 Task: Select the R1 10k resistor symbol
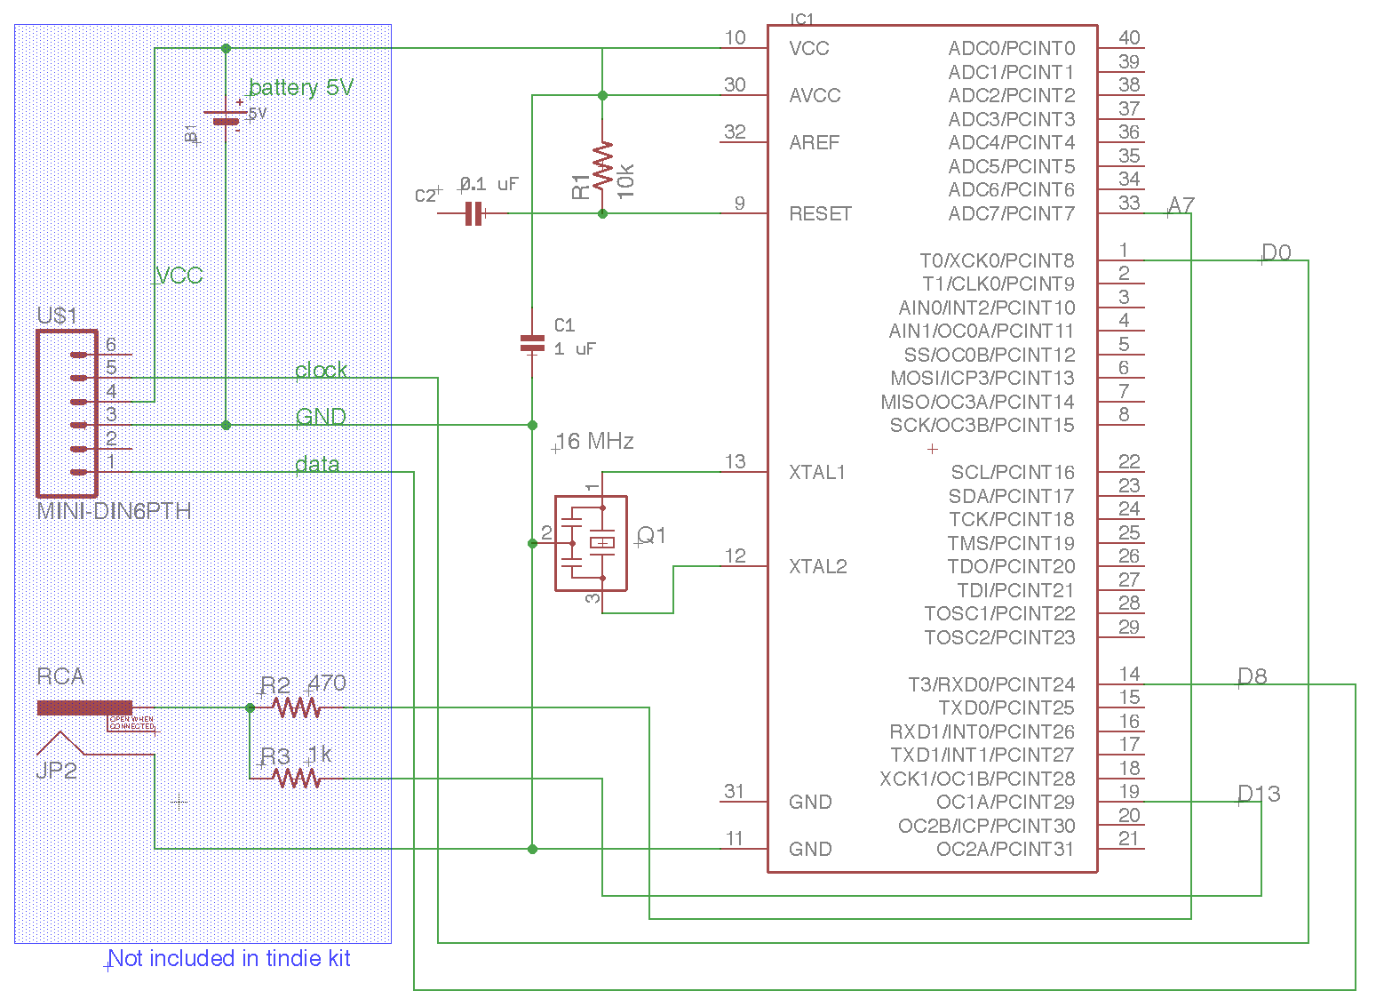point(602,165)
